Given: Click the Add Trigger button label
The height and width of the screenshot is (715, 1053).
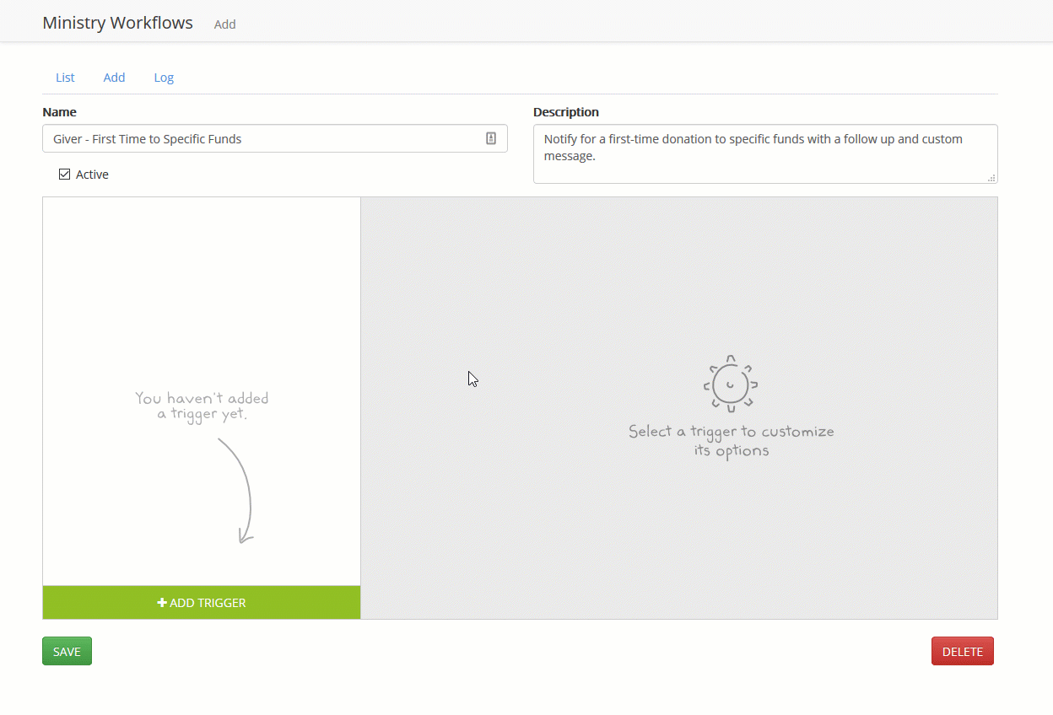Looking at the screenshot, I should (x=208, y=603).
